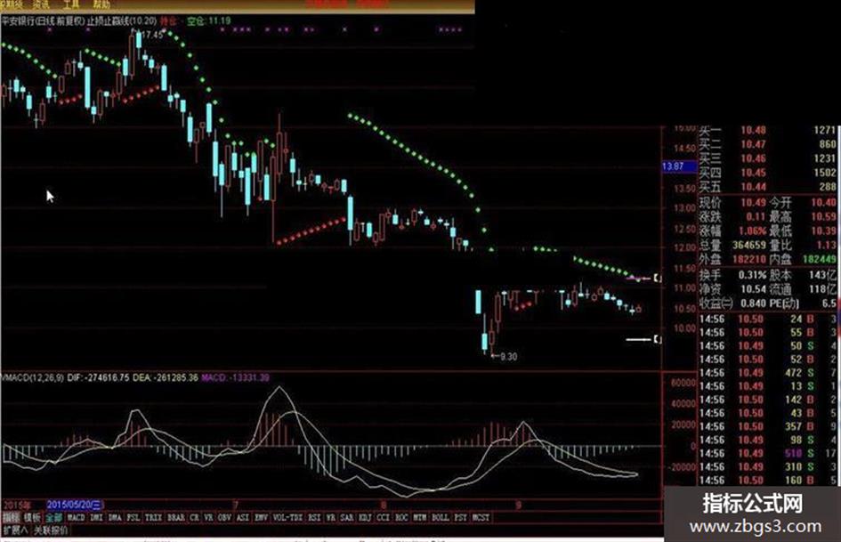Click the 净资 10.54 value
The width and height of the screenshot is (841, 542).
point(753,289)
